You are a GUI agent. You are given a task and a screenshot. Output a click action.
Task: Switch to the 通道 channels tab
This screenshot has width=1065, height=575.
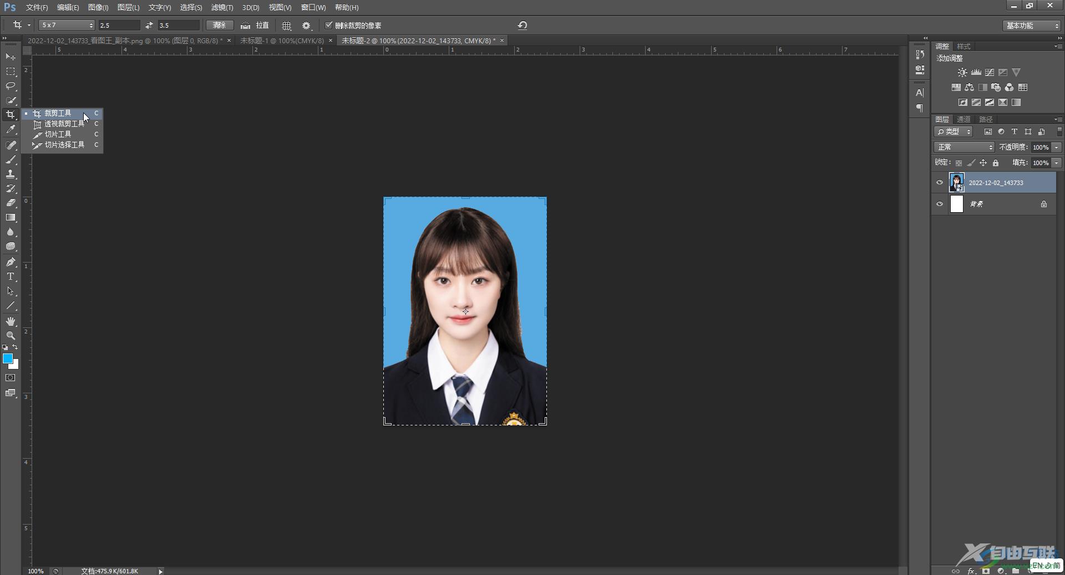click(964, 120)
